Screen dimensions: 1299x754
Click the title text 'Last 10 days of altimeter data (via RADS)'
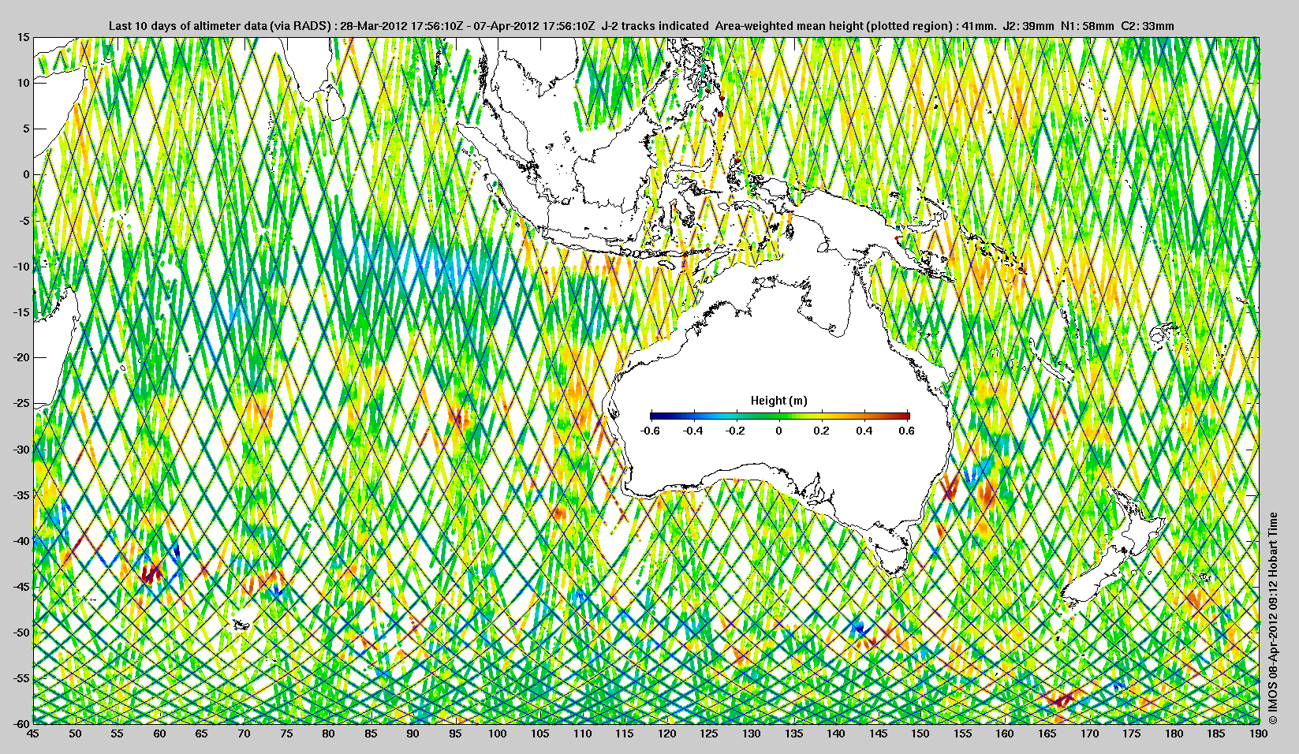click(x=220, y=26)
